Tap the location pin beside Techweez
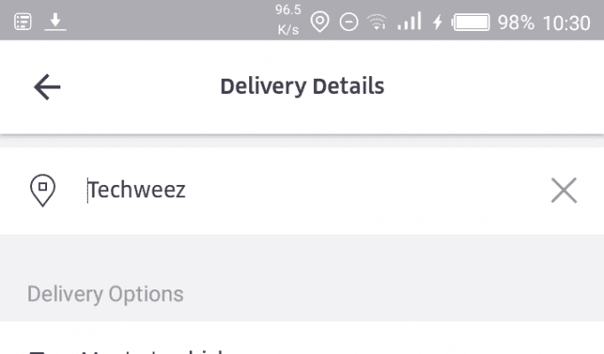Viewport: 604px width, 354px height. click(x=43, y=190)
